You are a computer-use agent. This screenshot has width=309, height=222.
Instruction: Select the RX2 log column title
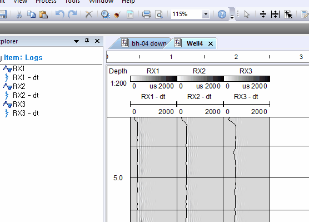point(199,71)
